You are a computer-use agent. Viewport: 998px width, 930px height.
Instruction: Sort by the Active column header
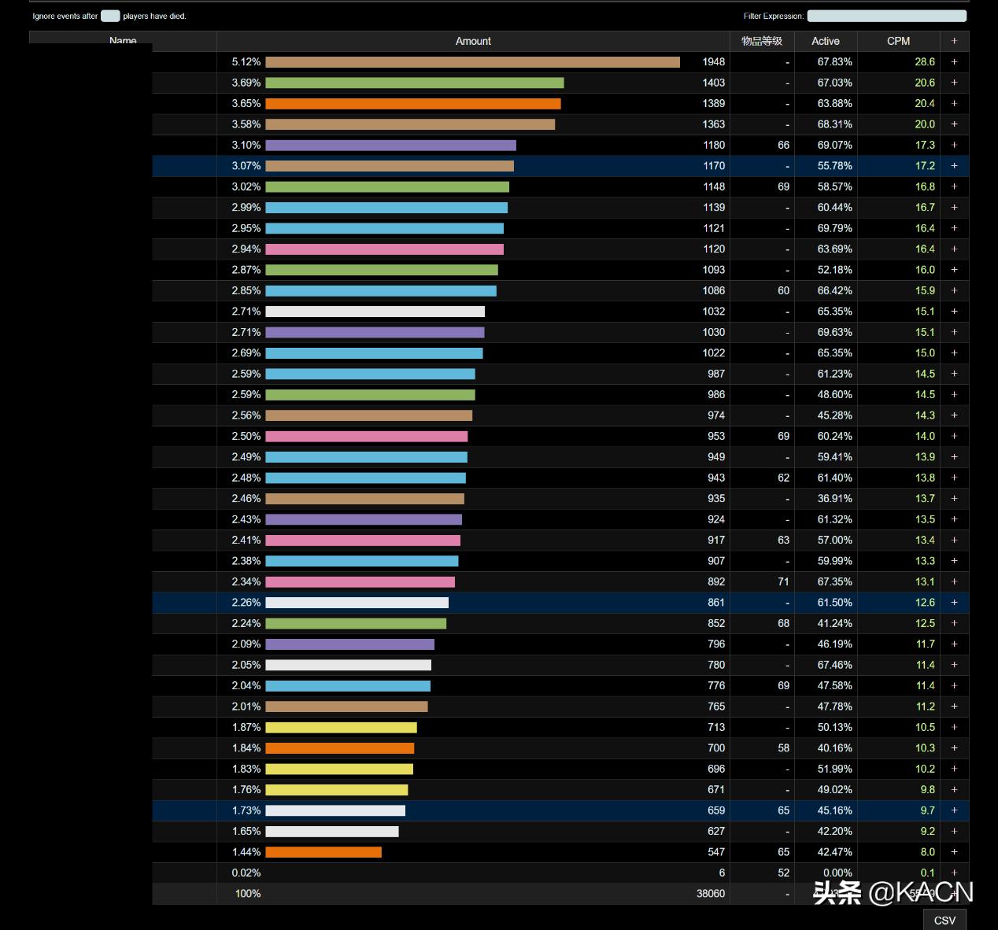825,41
